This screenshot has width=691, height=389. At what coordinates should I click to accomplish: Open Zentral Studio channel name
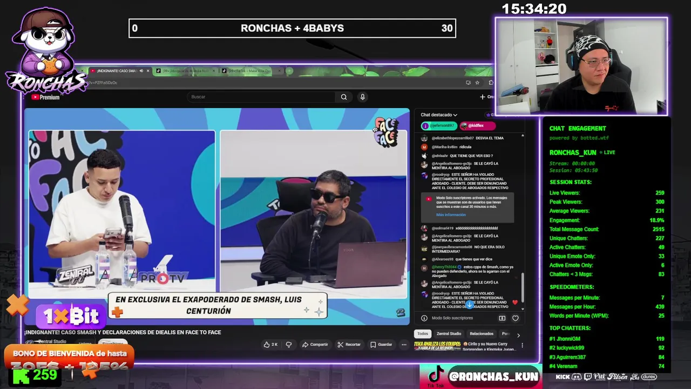[x=52, y=341]
